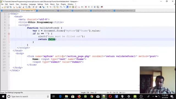Click line number 16 in the margin
The height and width of the screenshot is (99, 176).
[x=4, y=56]
